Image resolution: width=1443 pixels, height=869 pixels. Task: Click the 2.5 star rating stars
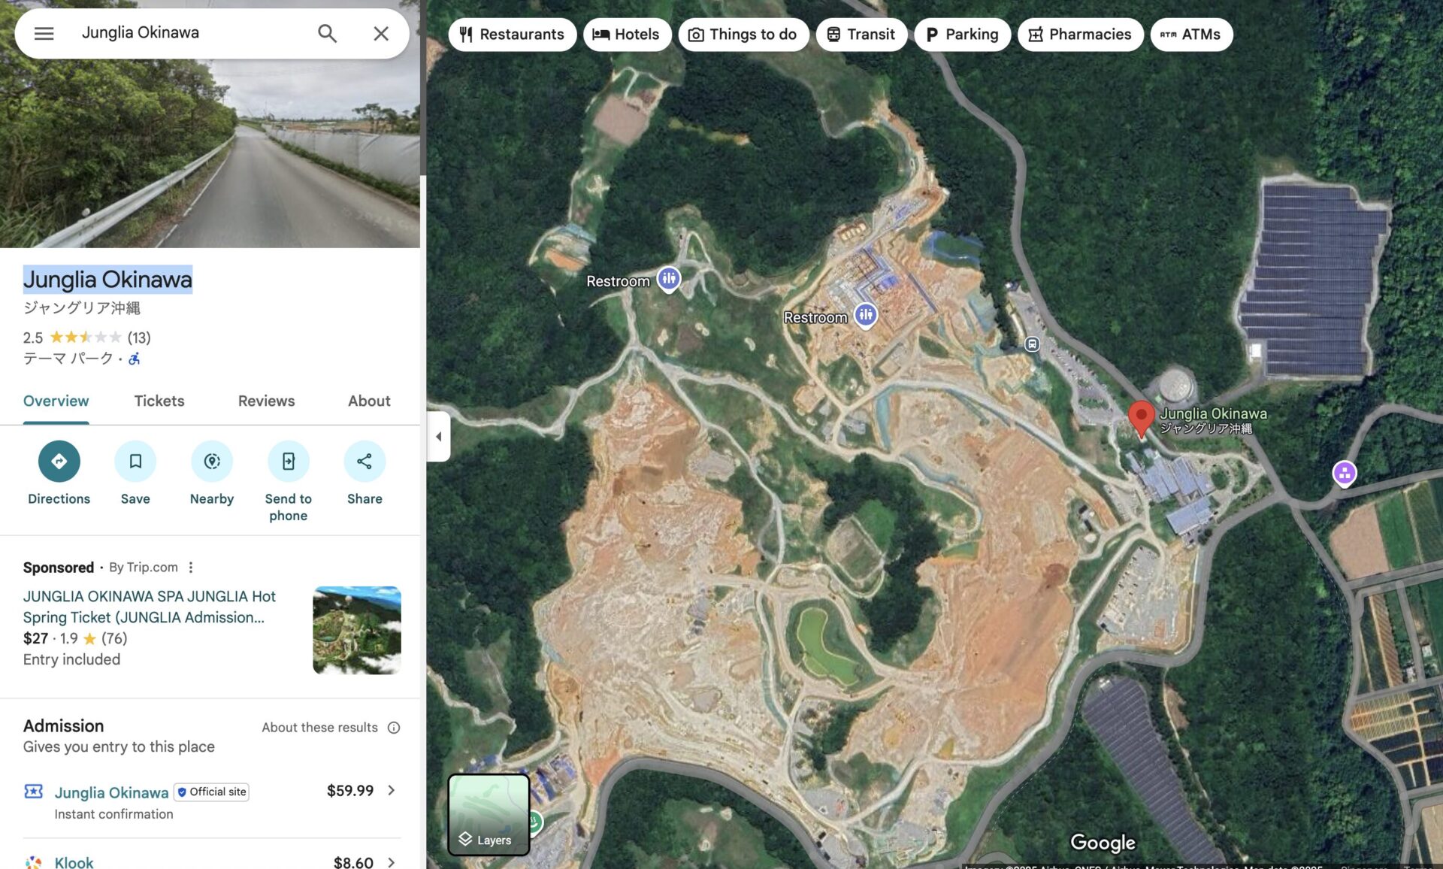pyautogui.click(x=85, y=338)
